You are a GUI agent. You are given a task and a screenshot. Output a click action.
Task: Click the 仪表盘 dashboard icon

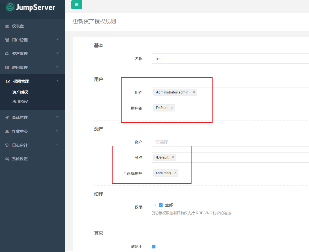tap(7, 26)
